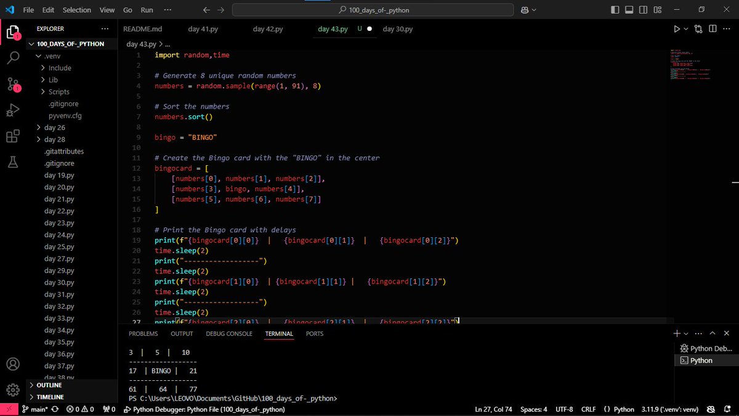The image size is (739, 416).
Task: Switch to the day 30.py tab
Action: pos(398,29)
